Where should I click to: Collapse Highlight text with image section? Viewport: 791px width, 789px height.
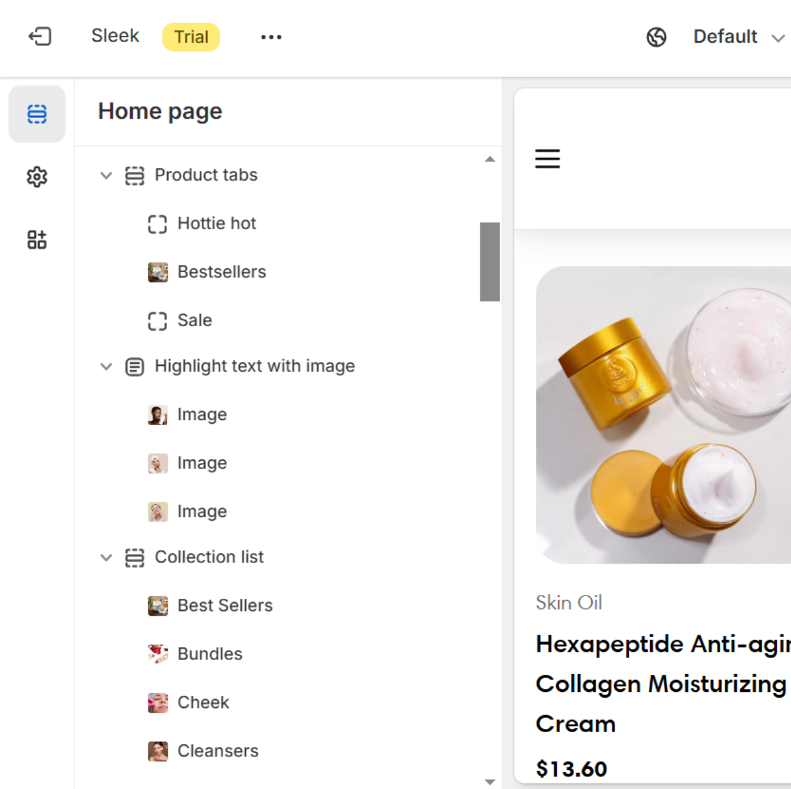pos(106,366)
